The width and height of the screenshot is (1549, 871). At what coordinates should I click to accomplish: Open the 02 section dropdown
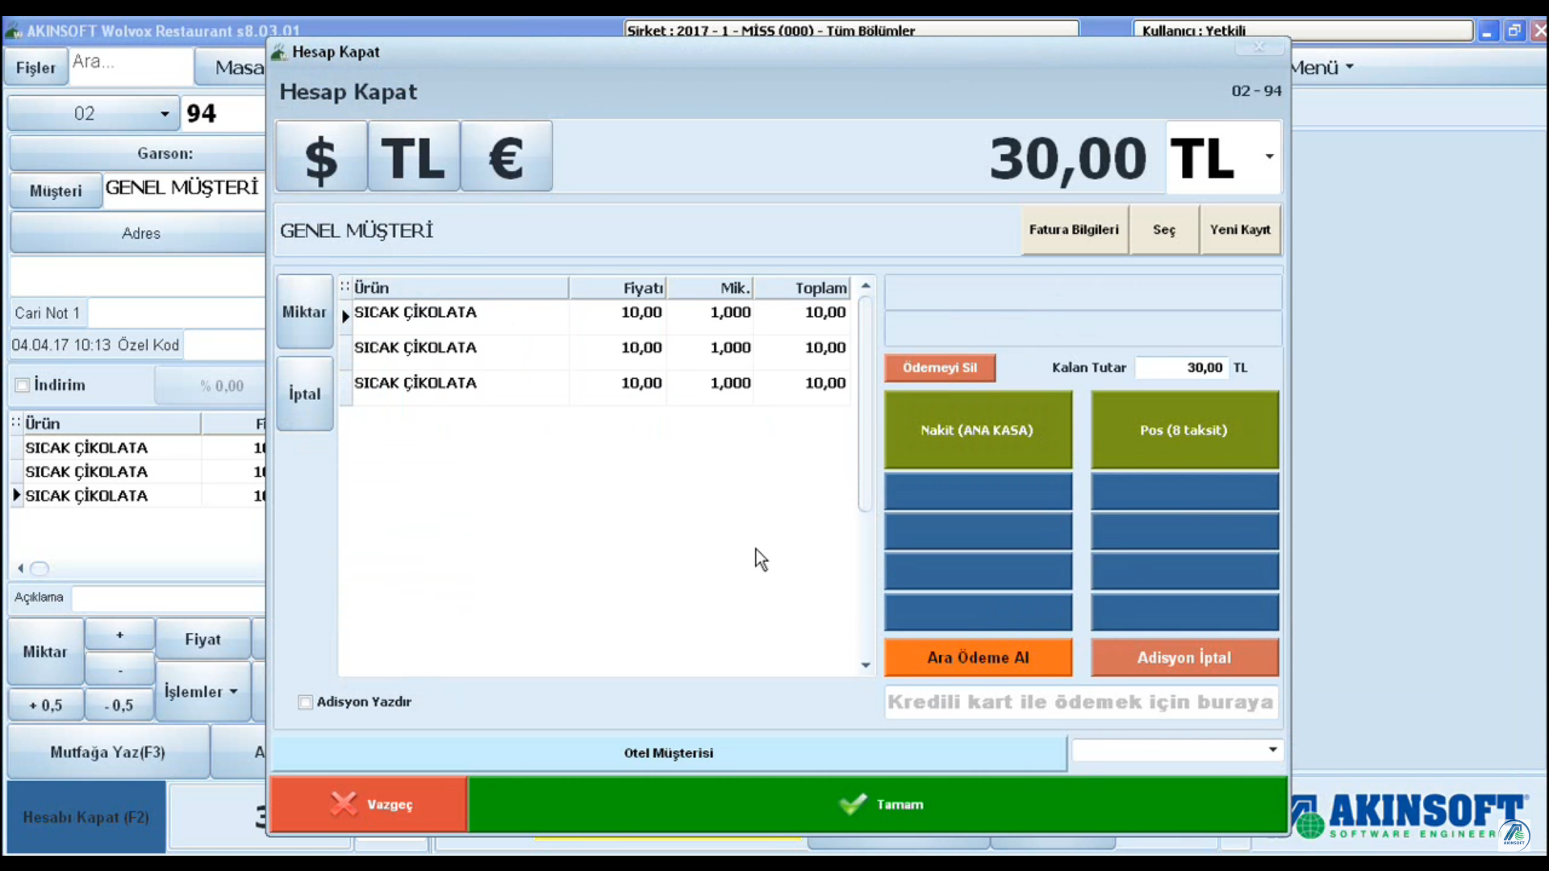pyautogui.click(x=94, y=114)
